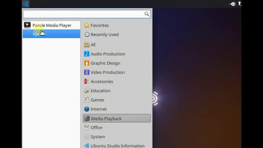Click the System gear icon
The height and width of the screenshot is (148, 263).
tap(87, 136)
